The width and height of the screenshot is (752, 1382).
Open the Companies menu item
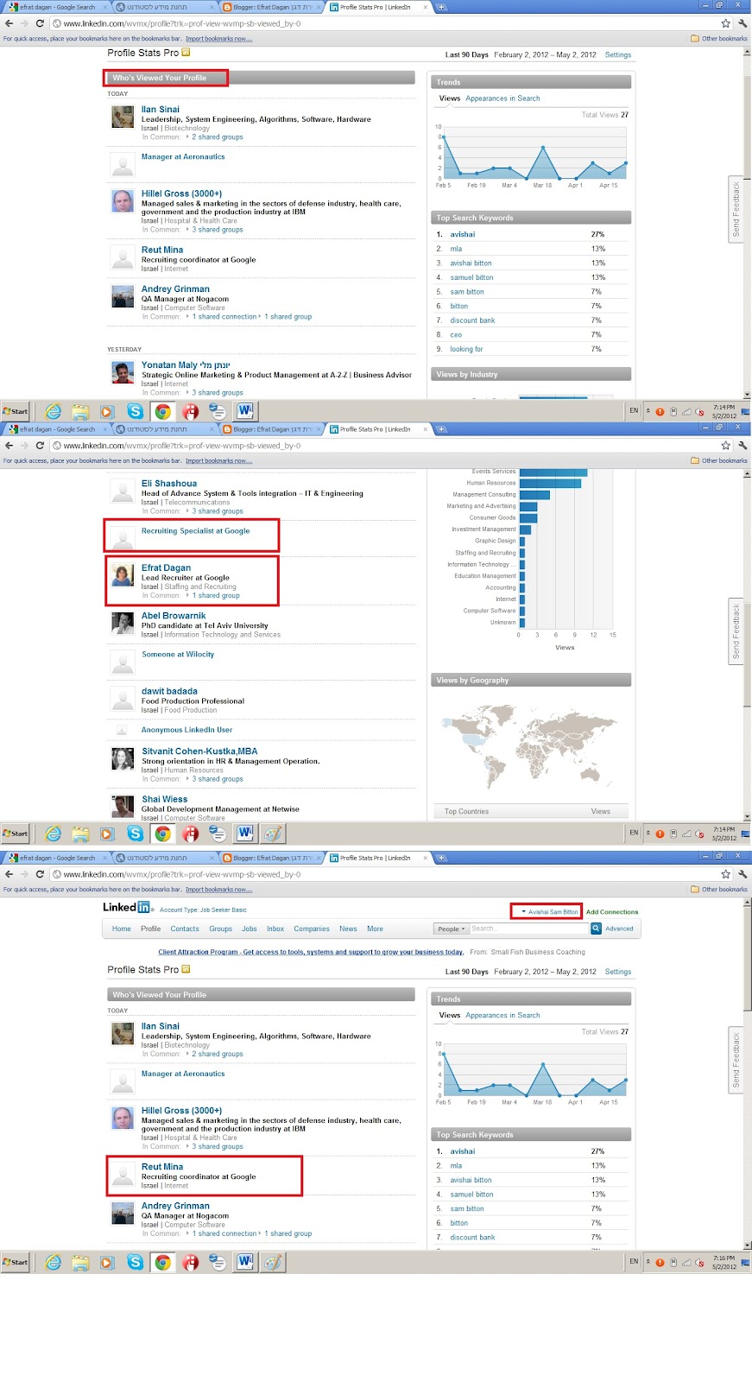click(312, 929)
